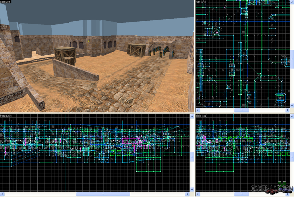The height and width of the screenshot is (197, 294).
Task: Click the front view's vertical scrollbar thumb
Action: (x=192, y=157)
